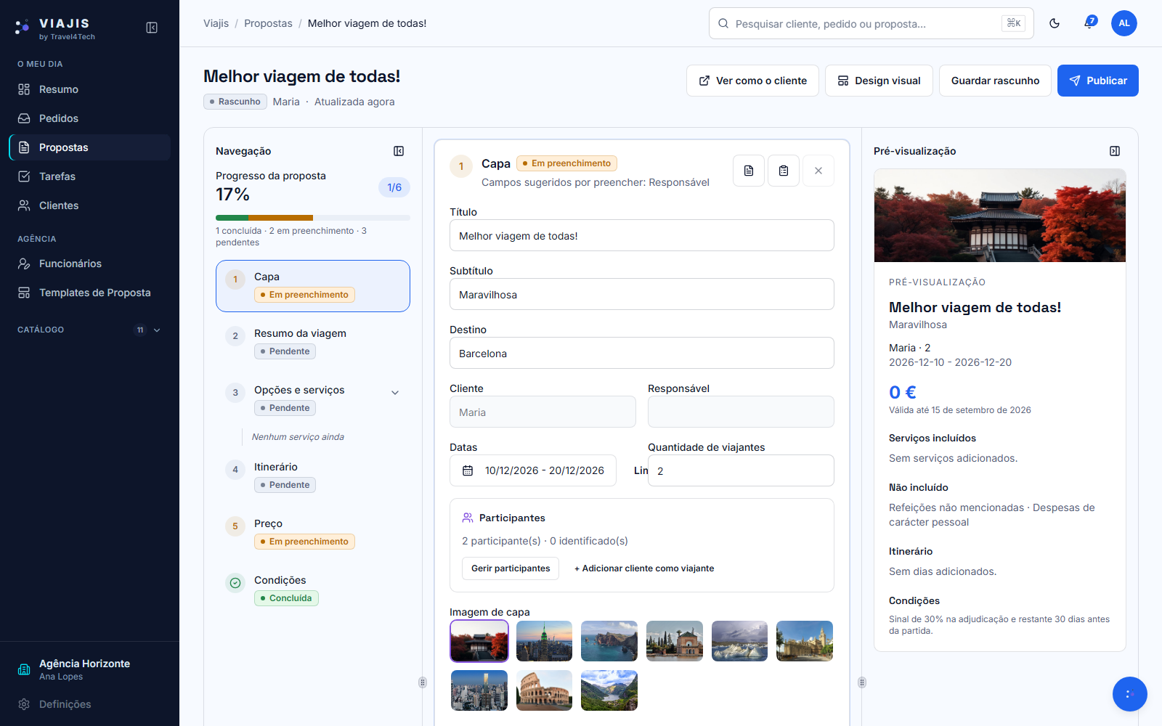Select Preço navigation step
The width and height of the screenshot is (1162, 726).
tap(313, 533)
